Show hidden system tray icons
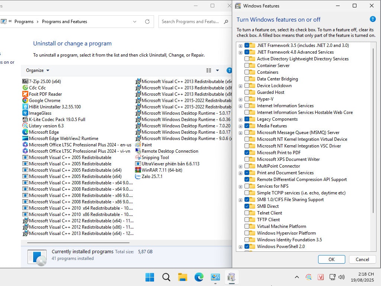This screenshot has width=381, height=286. (x=297, y=277)
